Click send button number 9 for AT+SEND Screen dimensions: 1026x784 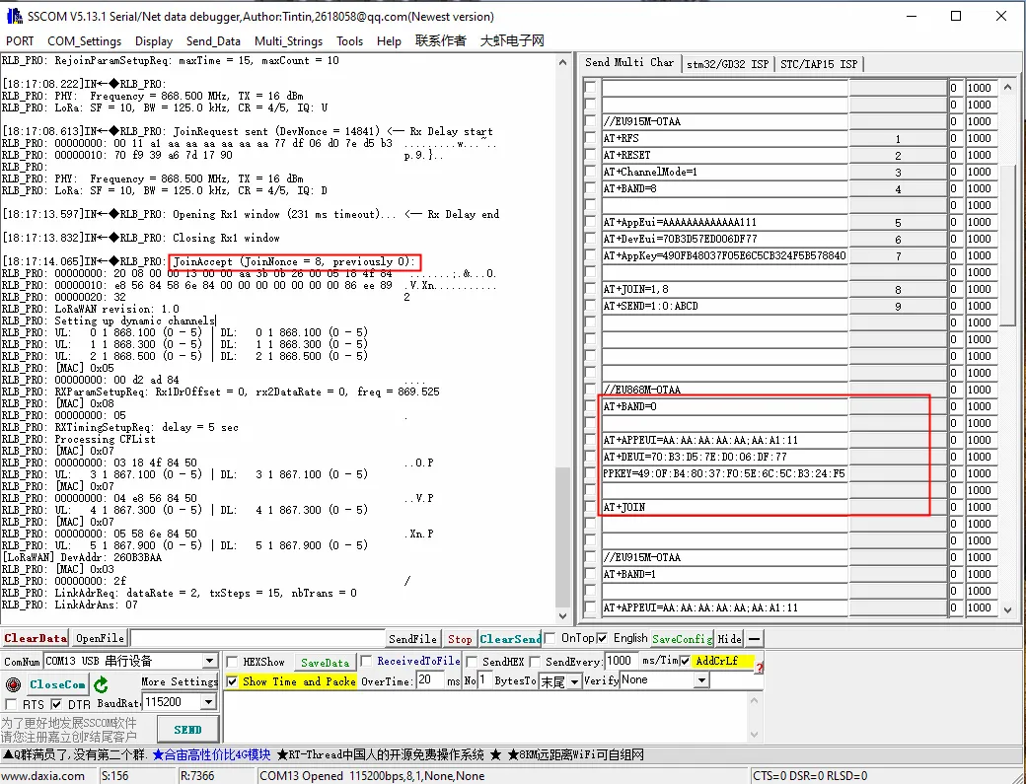898,306
